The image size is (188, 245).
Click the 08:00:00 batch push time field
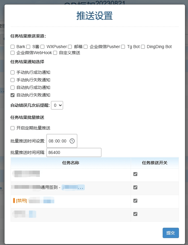[62, 141]
